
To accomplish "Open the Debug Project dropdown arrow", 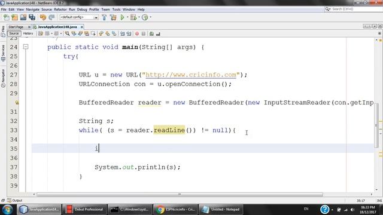I will (x=139, y=17).
